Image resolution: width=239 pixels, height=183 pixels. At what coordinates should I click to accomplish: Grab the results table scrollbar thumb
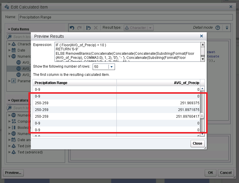(x=202, y=116)
